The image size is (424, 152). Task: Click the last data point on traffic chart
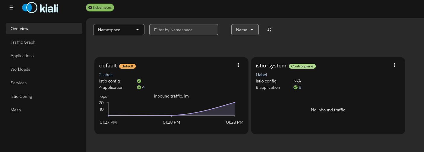(235, 102)
